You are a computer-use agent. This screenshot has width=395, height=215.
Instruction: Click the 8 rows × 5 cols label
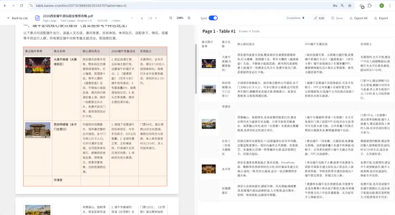pyautogui.click(x=249, y=31)
